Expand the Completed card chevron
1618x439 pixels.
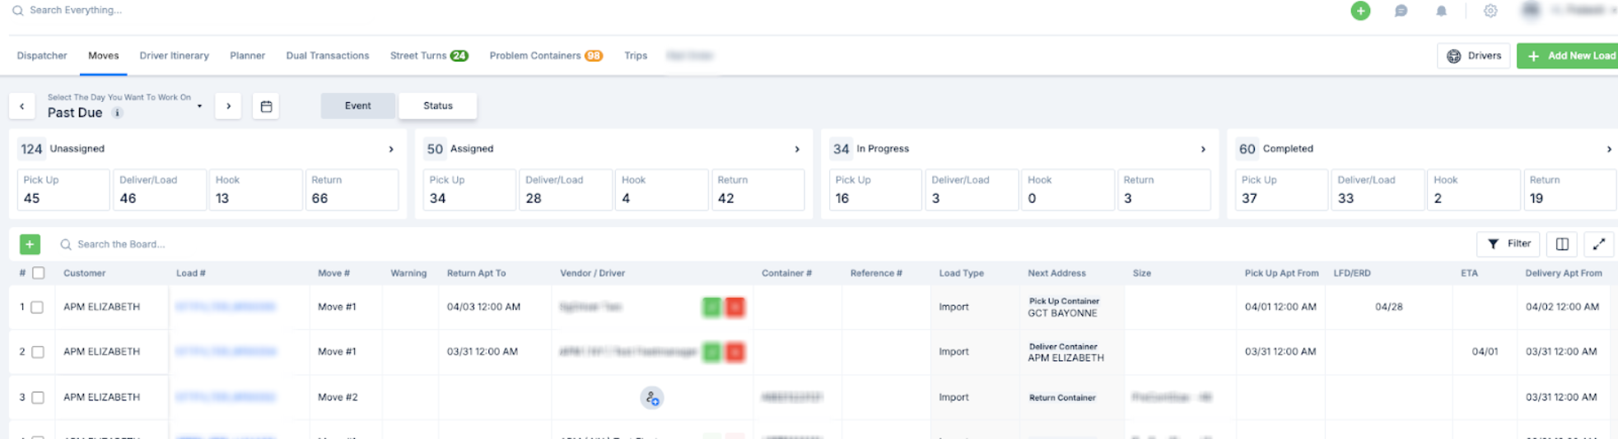(x=1609, y=149)
